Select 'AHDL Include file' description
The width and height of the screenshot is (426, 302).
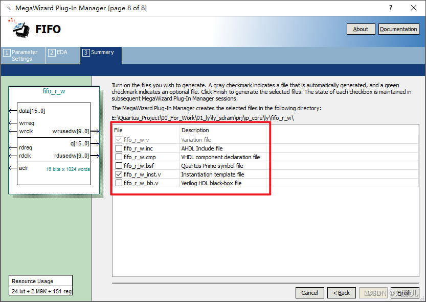pos(202,148)
